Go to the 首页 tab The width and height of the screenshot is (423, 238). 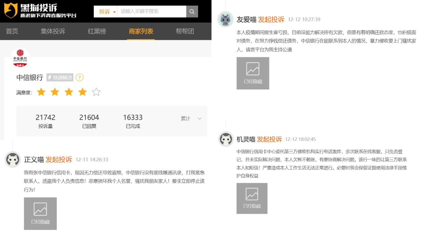pyautogui.click(x=12, y=31)
